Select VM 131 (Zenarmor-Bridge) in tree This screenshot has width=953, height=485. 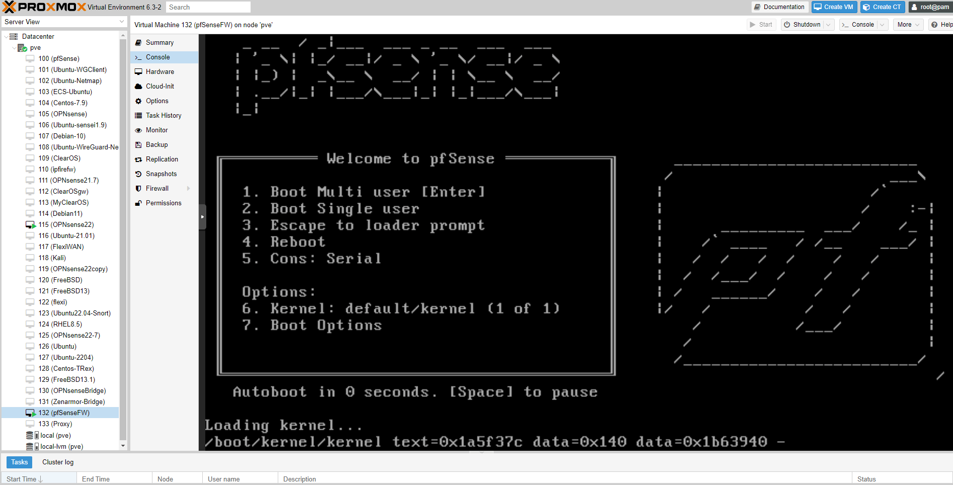coord(60,402)
